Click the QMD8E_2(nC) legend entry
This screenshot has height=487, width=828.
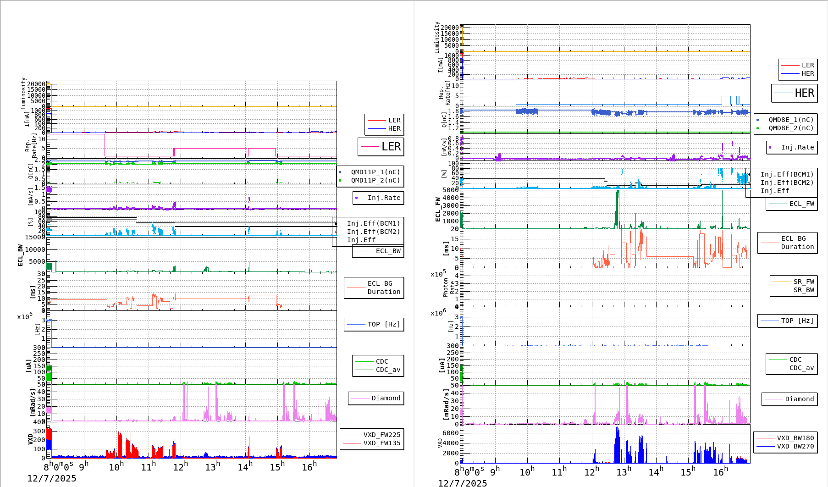[x=790, y=128]
